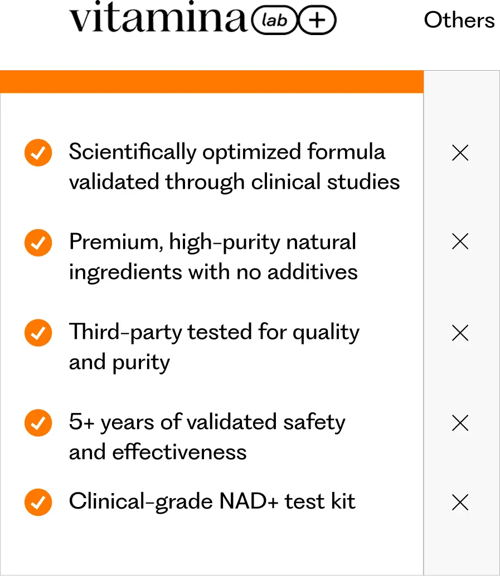This screenshot has width=500, height=576.
Task: Click the checkmark beside Clinical-grade NAD+ test kit
Action: (38, 502)
